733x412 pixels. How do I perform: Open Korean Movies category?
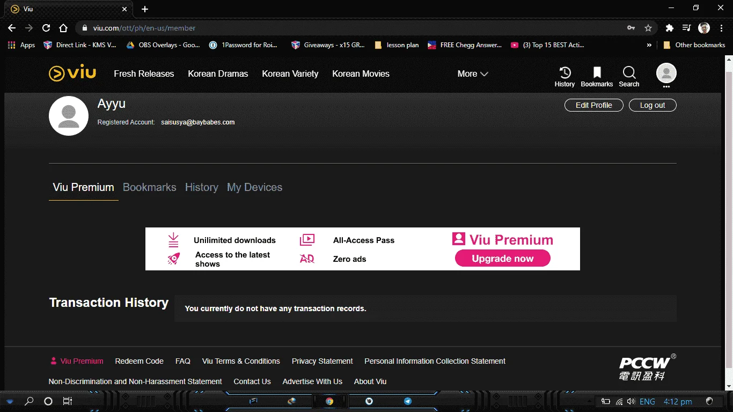(x=361, y=74)
